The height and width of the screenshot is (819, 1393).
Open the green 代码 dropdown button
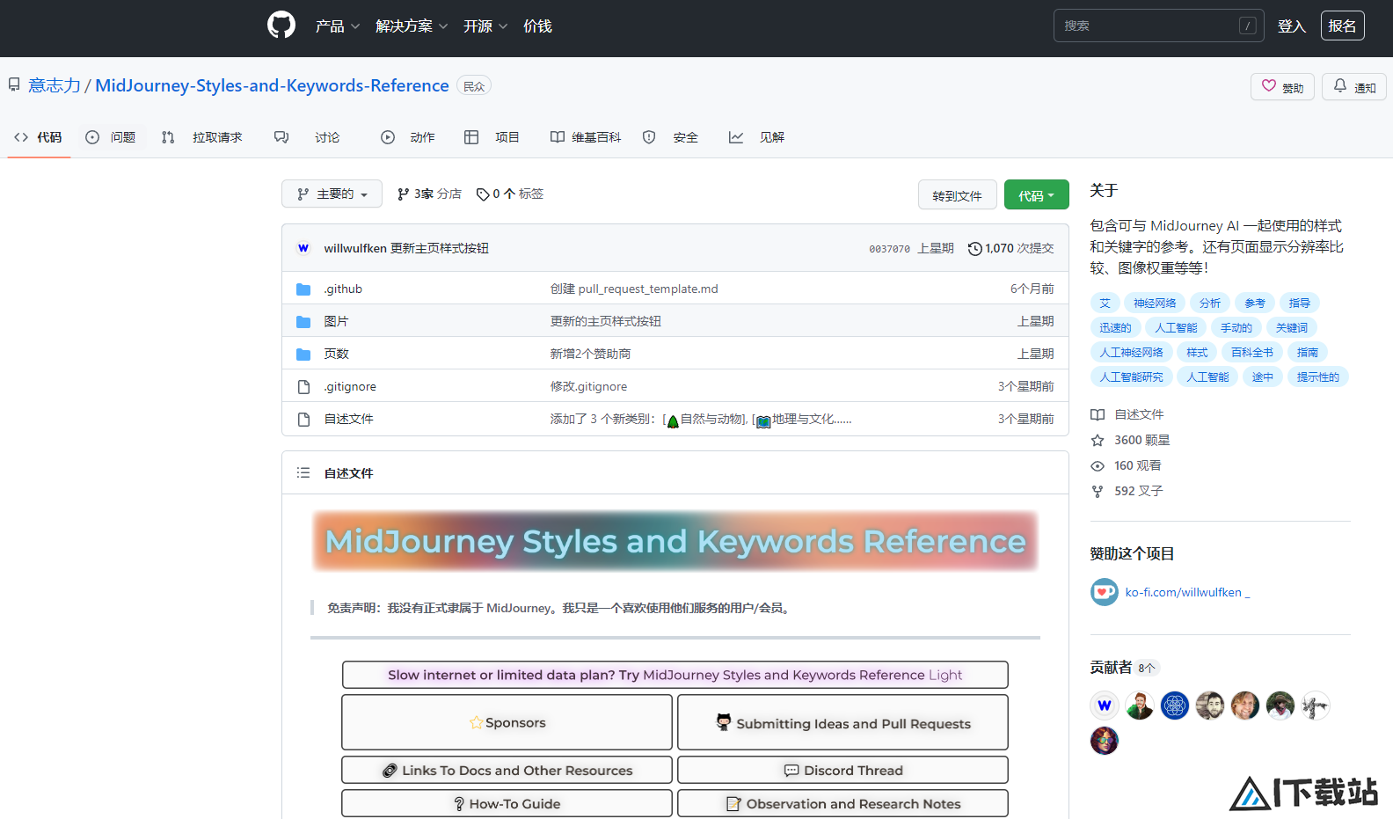(1036, 194)
